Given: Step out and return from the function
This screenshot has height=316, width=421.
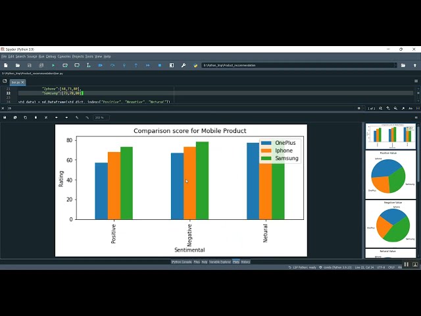Looking at the screenshot, I should [x=136, y=65].
